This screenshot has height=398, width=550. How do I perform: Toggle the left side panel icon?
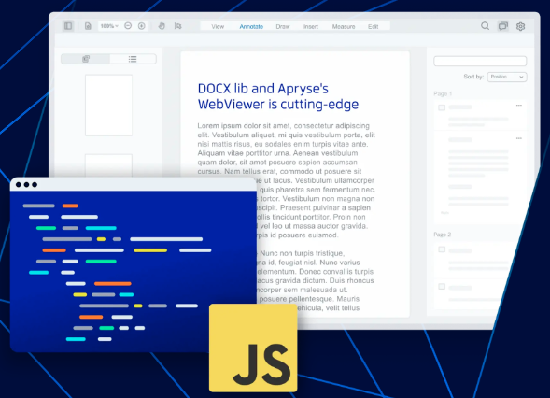68,26
